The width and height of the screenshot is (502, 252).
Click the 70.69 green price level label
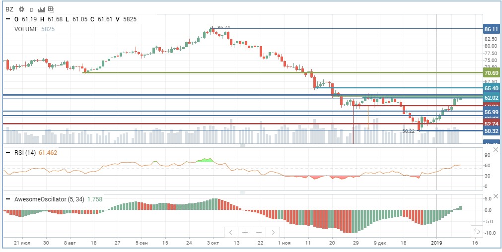(x=492, y=73)
